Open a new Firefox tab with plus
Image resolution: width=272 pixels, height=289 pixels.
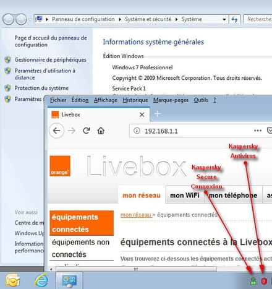point(157,114)
